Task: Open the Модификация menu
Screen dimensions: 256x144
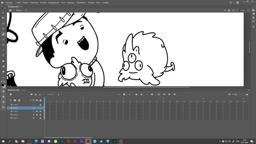Action: tap(54, 3)
